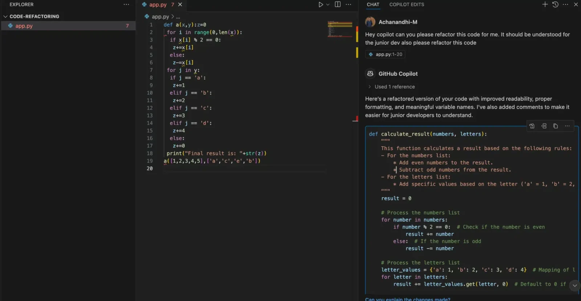
Task: Click Achanandhi-M username
Action: 398,22
